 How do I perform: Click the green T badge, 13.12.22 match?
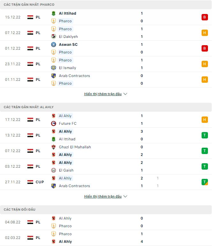point(204,135)
